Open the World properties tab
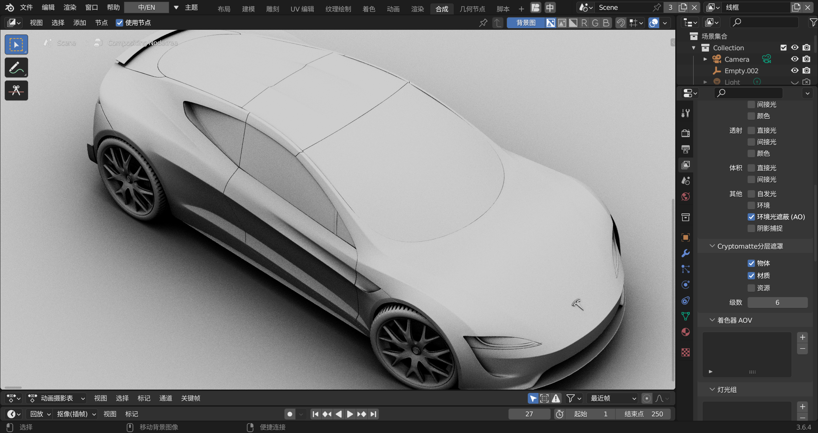Screen dimensions: 818x433 686,196
